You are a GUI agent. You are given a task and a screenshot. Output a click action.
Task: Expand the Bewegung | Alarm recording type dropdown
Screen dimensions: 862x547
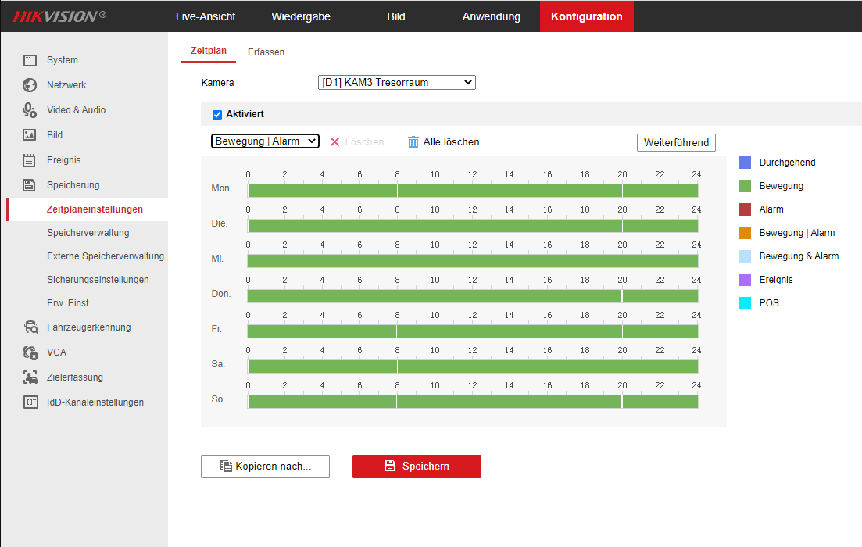pos(265,141)
